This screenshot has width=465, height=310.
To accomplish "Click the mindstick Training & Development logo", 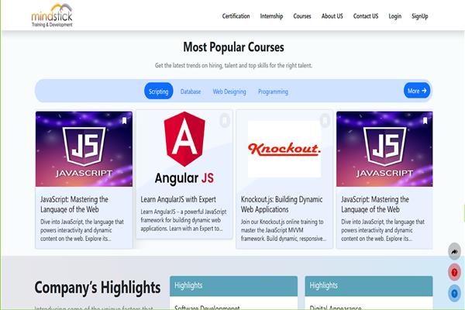I will [52, 15].
